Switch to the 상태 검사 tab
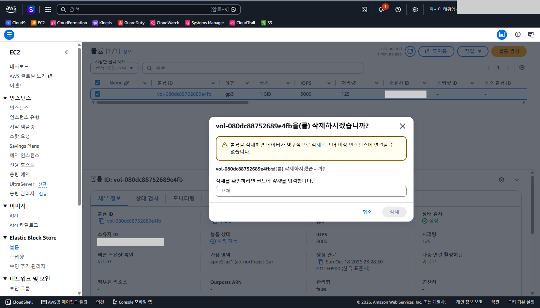Image resolution: width=540 pixels, height=308 pixels. click(x=147, y=198)
